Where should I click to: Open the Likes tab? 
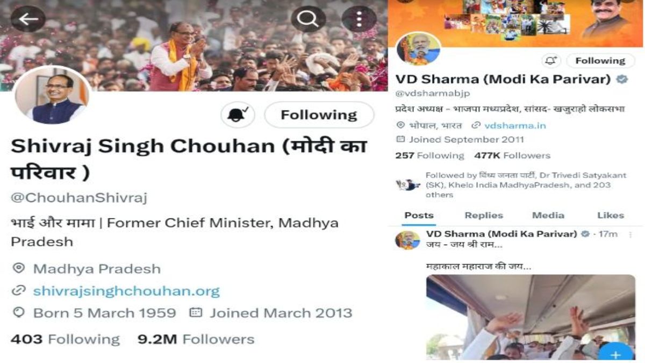pyautogui.click(x=611, y=215)
